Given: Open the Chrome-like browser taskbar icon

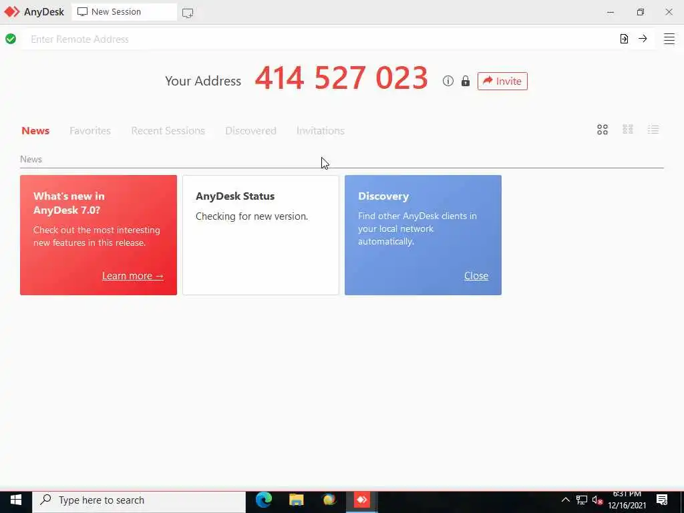Looking at the screenshot, I should click(x=329, y=500).
